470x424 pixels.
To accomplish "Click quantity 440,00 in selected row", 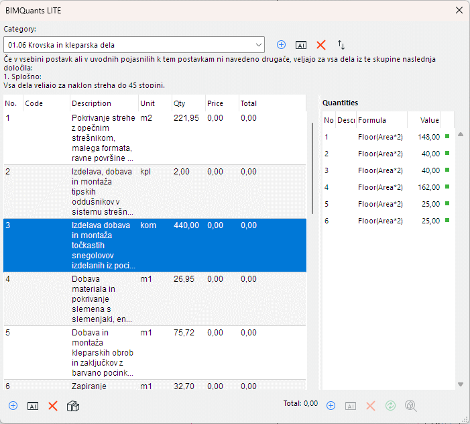I will pos(186,225).
